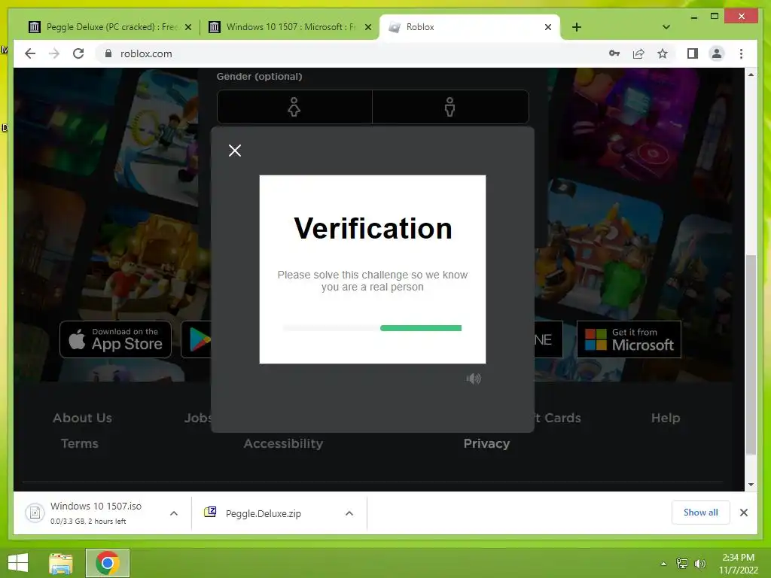Open the Help footer link
Screen dimensions: 771x578
666,418
